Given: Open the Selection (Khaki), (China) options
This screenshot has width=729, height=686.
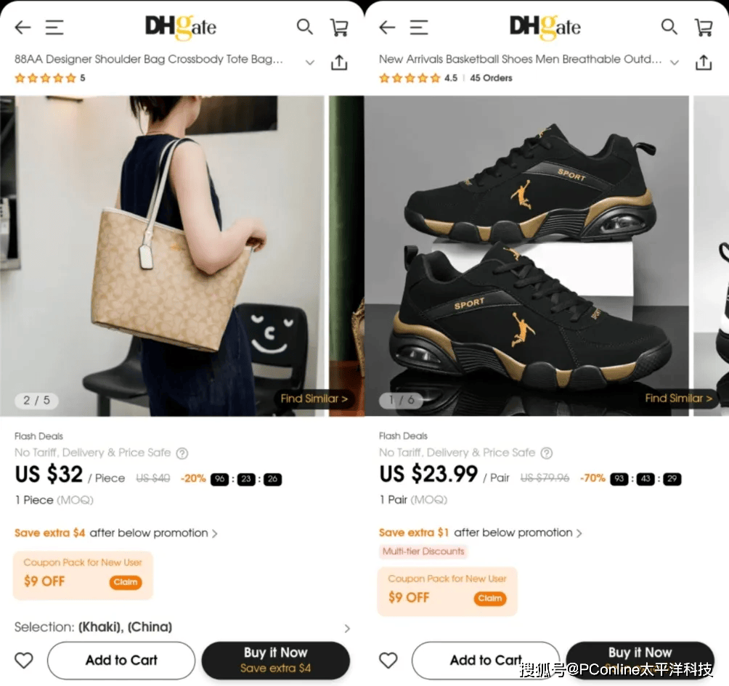Looking at the screenshot, I should 347,628.
